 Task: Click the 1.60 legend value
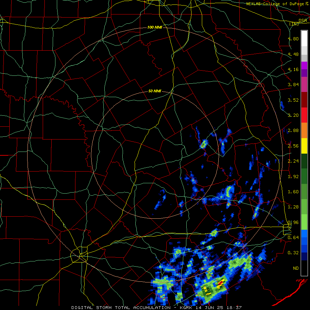(293, 192)
